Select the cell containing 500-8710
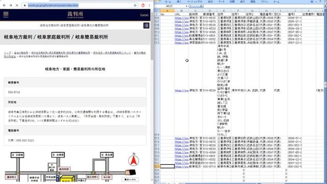The width and height of the screenshot is (327, 184). click(209, 167)
